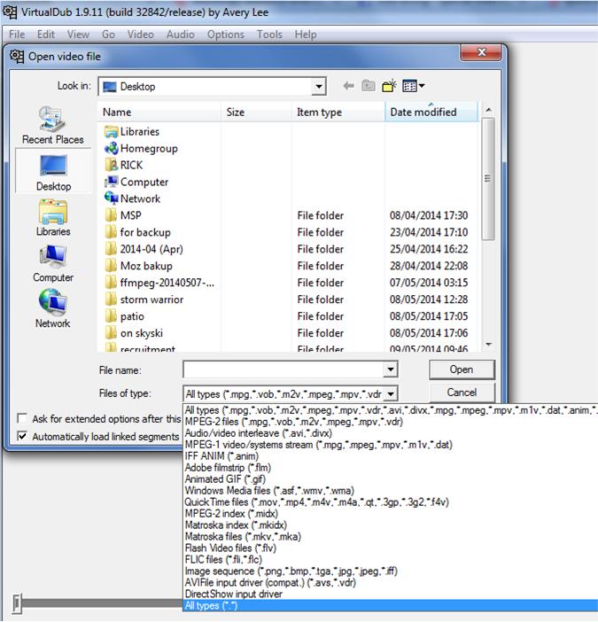Viewport: 598px width, 622px height.
Task: Click the Open button
Action: click(462, 369)
